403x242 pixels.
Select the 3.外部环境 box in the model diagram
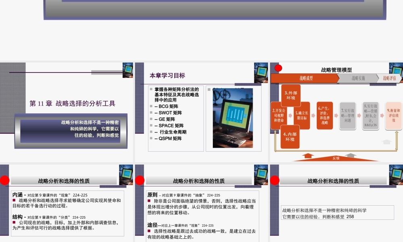point(290,95)
